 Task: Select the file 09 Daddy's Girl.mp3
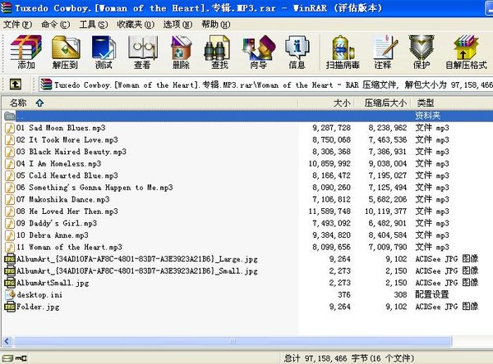57,224
